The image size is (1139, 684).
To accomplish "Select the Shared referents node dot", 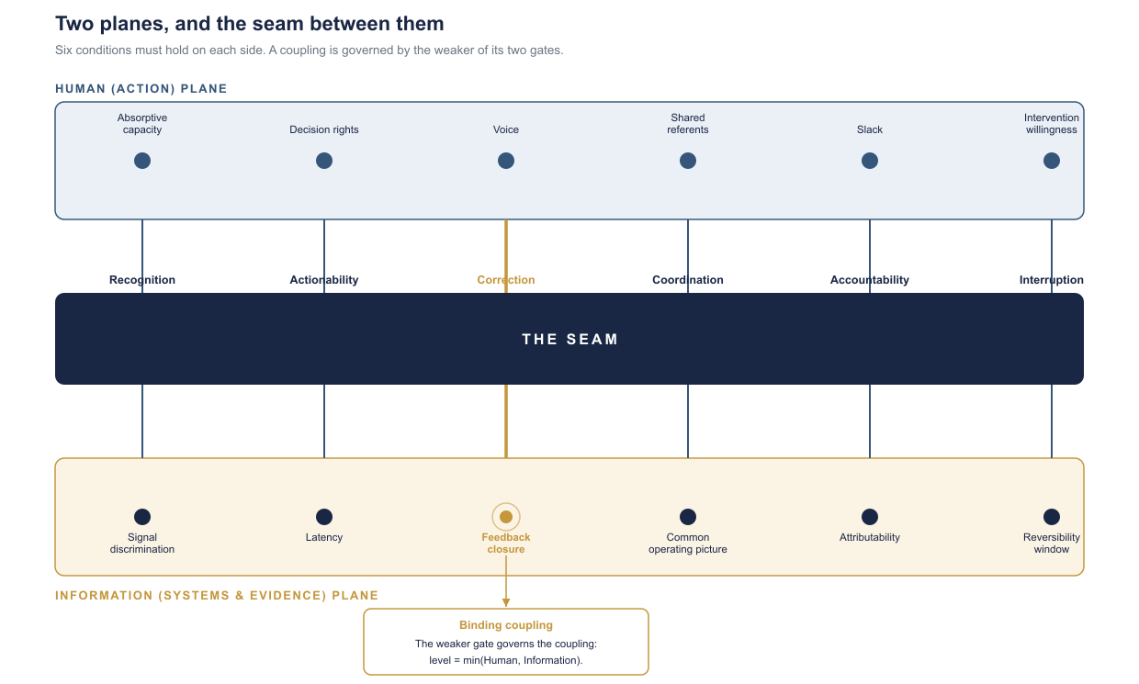I will click(688, 161).
